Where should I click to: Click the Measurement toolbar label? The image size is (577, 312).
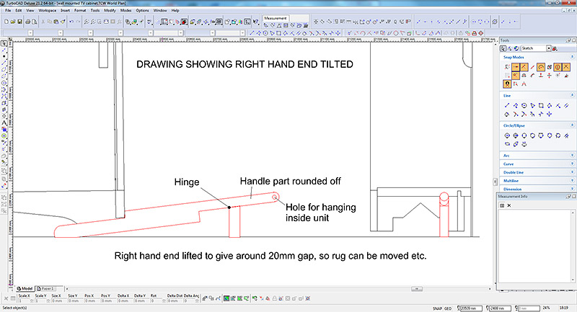tap(275, 18)
